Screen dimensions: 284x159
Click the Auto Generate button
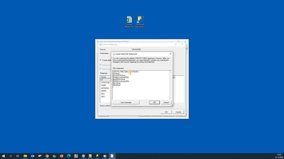coord(126,102)
